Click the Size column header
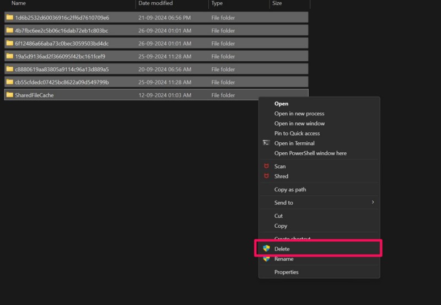The width and height of the screenshot is (441, 305). point(277,3)
